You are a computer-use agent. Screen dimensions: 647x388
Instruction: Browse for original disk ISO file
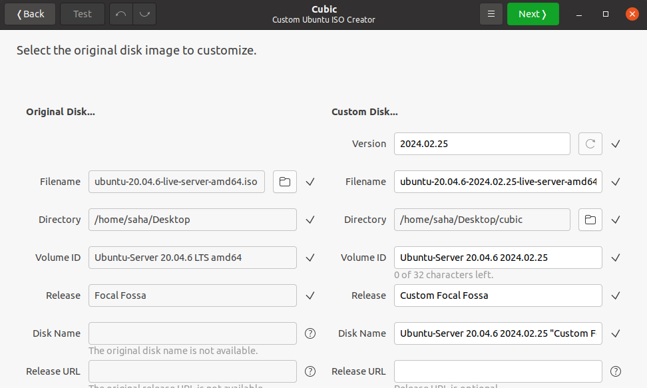pyautogui.click(x=284, y=182)
